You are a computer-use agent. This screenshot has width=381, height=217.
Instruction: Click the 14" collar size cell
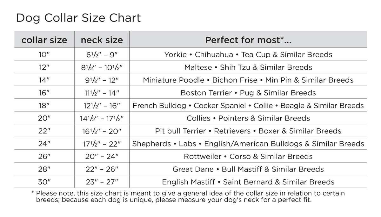(44, 80)
